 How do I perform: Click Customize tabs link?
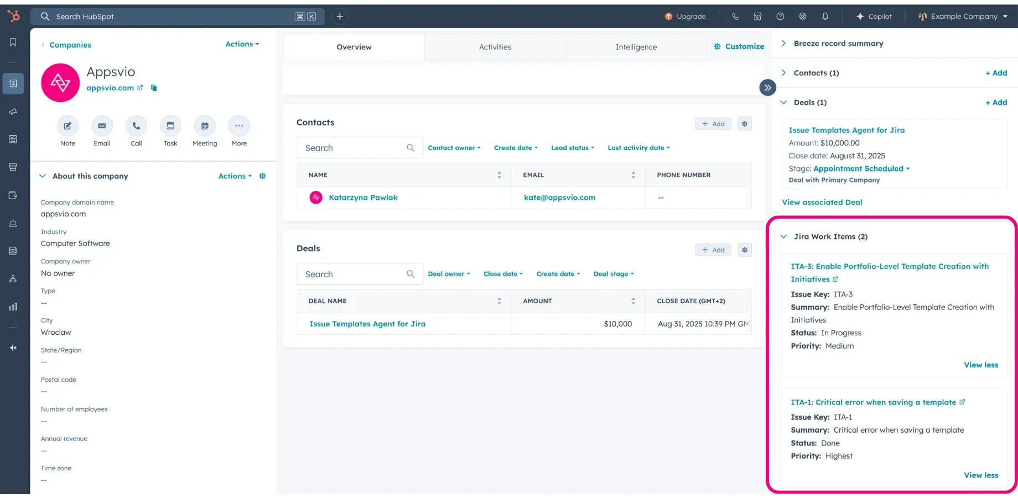point(739,46)
